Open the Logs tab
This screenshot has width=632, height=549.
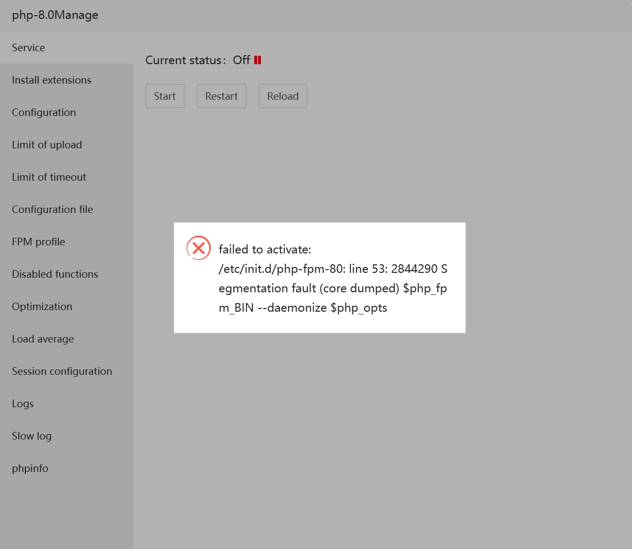tap(23, 403)
